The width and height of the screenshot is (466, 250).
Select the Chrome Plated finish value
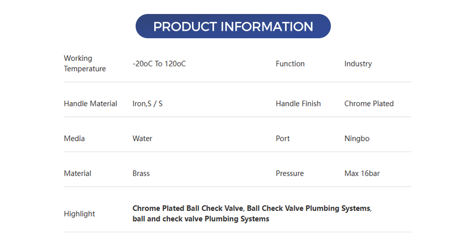[369, 104]
